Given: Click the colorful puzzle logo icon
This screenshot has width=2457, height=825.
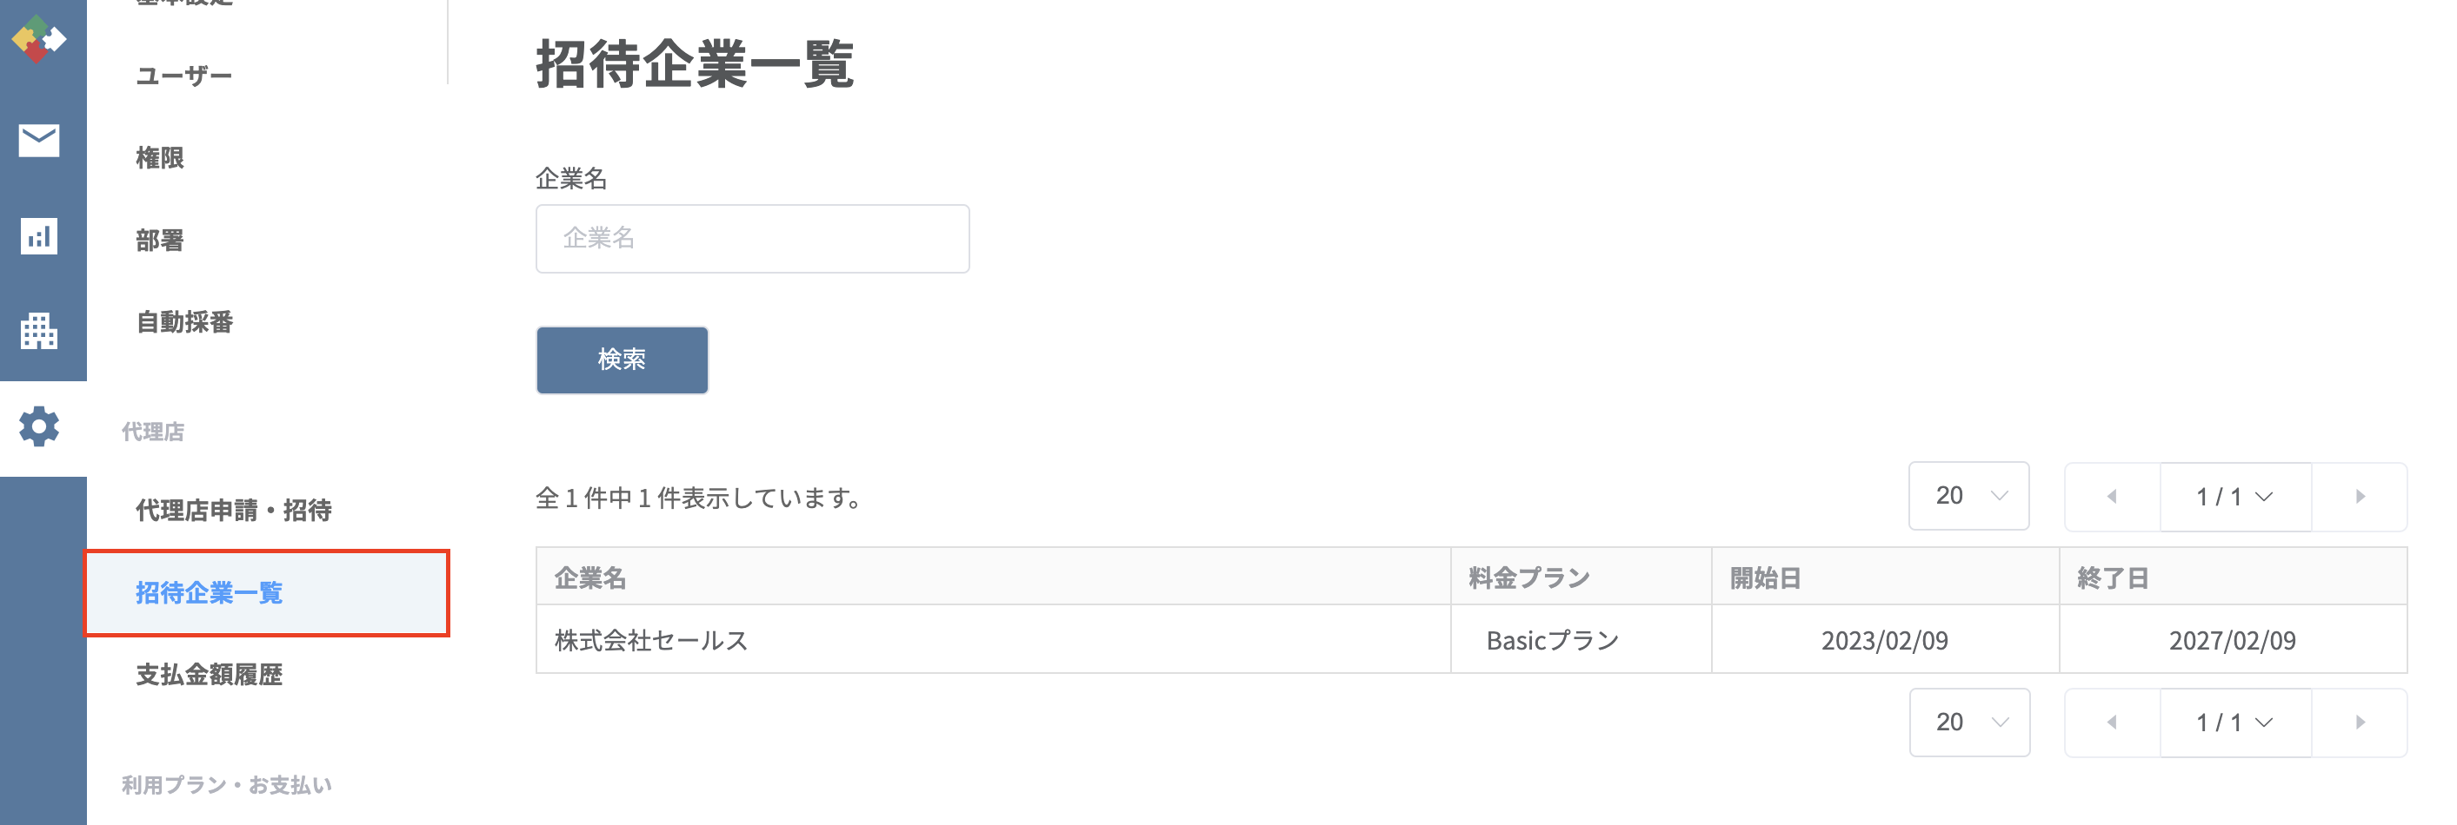Looking at the screenshot, I should (x=39, y=39).
